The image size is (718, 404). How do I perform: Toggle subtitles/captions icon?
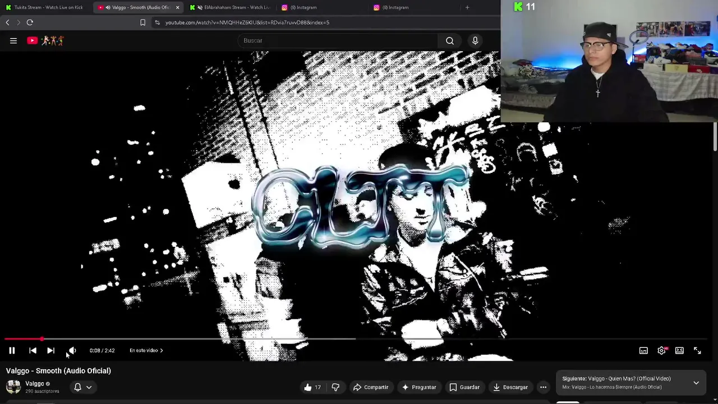coord(643,351)
